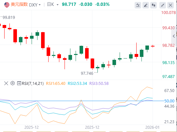Viewport: 177px width, 132px height.
Task: Open RSI settings hexagon icon
Action: (x=13, y=83)
